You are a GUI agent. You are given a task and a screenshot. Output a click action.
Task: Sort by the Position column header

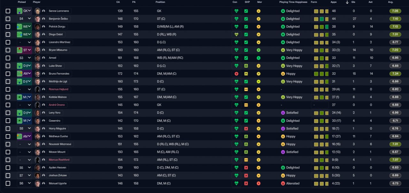pyautogui.click(x=160, y=2)
